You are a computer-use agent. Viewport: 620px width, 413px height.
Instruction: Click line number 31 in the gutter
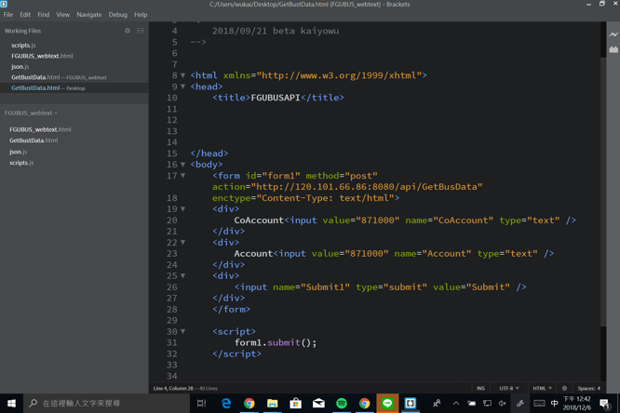(171, 342)
